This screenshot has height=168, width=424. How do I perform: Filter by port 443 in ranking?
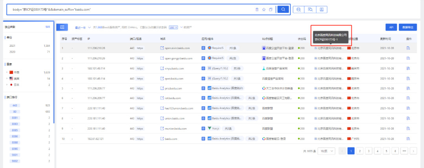pos(15,105)
